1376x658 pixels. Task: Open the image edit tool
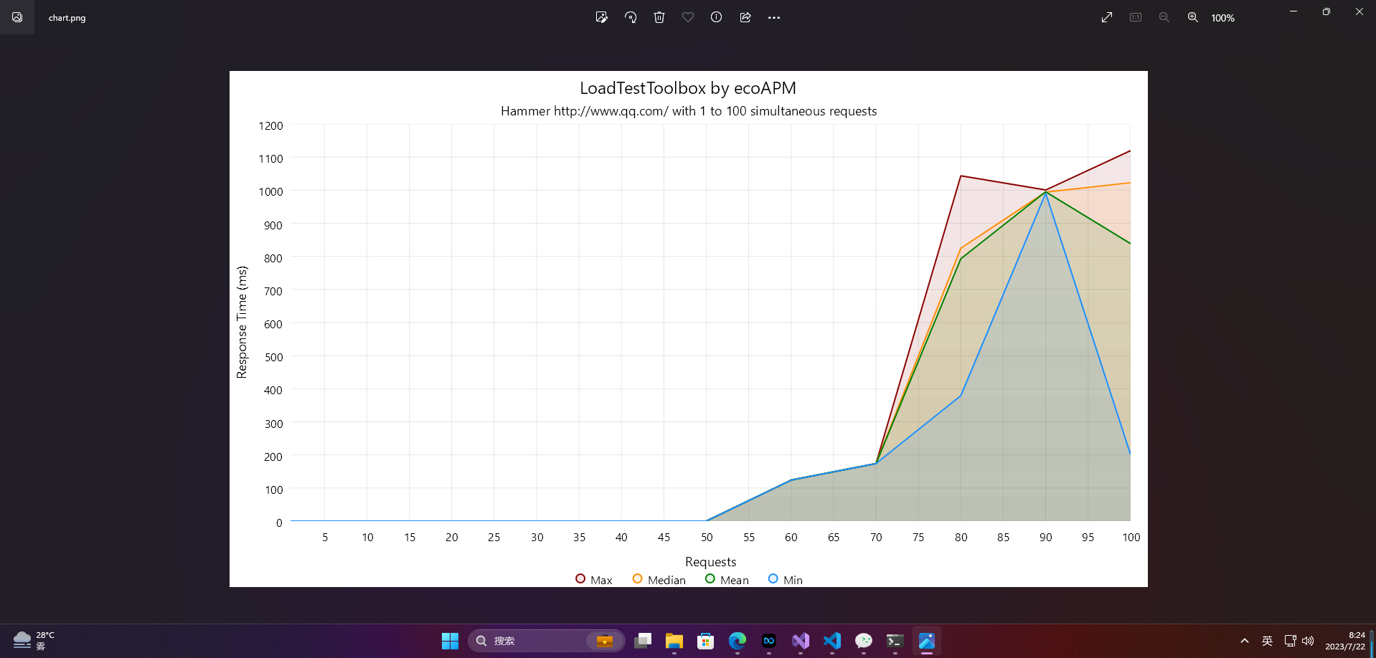pyautogui.click(x=602, y=17)
